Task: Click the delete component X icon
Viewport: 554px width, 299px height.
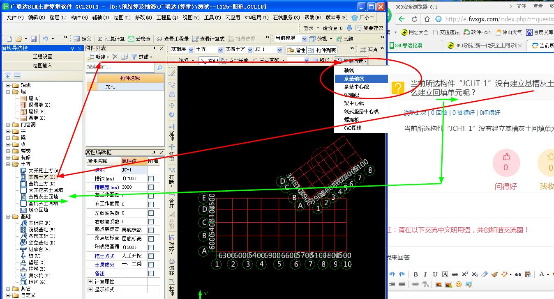Action: (x=115, y=57)
